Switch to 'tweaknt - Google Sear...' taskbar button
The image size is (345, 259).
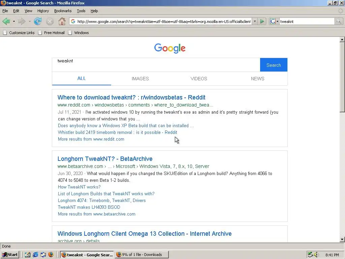click(x=87, y=255)
